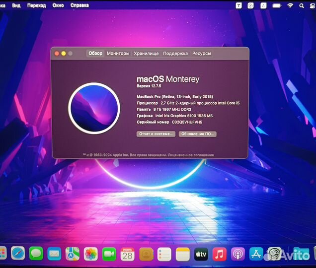Go to the Ресурсы tab
The width and height of the screenshot is (316, 268).
(x=202, y=54)
